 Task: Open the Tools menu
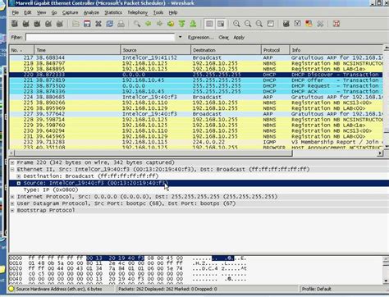[x=158, y=12]
